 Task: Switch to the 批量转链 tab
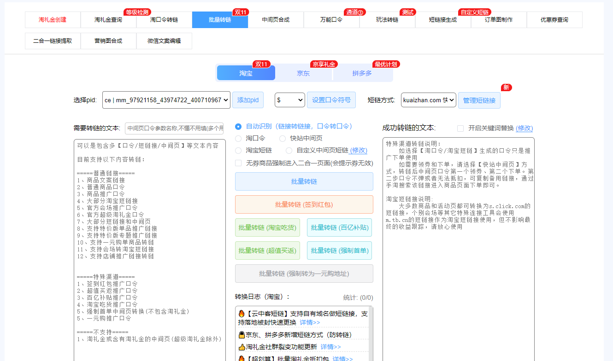click(x=220, y=20)
